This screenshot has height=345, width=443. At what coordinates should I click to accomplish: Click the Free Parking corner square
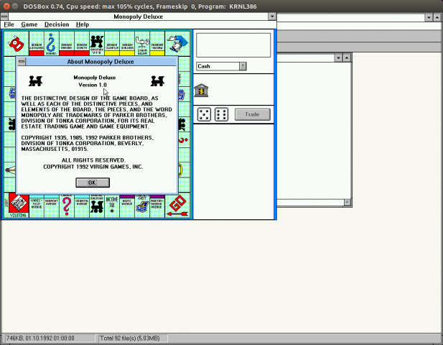pyautogui.click(x=16, y=44)
